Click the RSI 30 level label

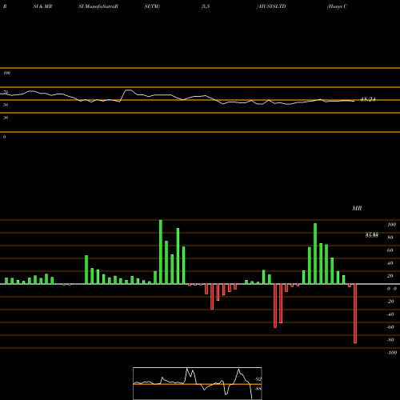click(x=6, y=118)
